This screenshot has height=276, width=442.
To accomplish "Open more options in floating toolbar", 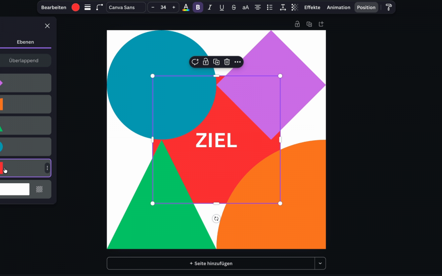I will 238,62.
